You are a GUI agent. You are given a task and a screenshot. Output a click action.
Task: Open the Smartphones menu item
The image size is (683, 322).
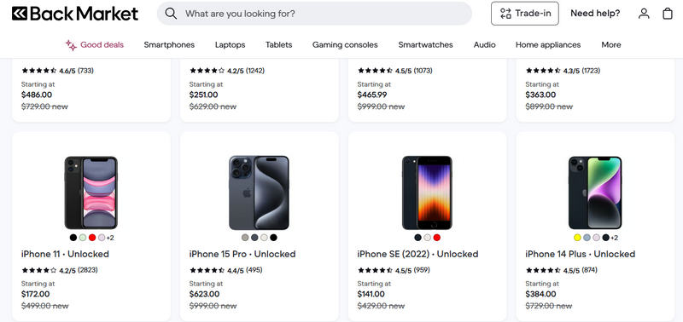169,45
